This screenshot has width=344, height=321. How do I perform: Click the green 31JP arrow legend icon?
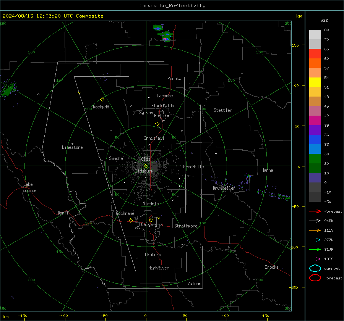pos(315,249)
